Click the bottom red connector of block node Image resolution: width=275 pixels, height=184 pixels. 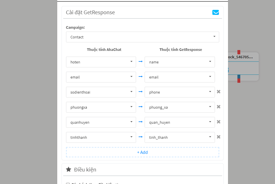(239, 80)
